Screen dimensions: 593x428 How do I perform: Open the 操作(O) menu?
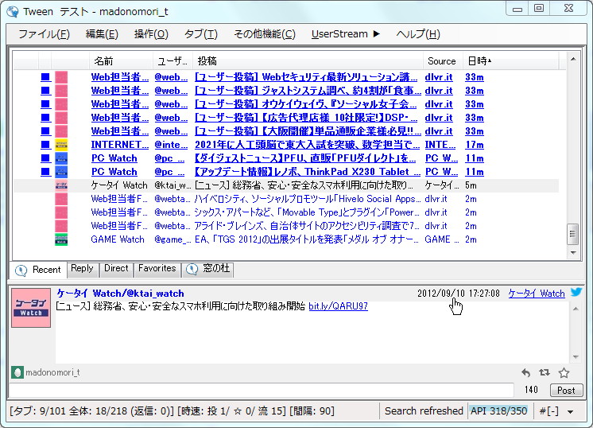(x=151, y=34)
